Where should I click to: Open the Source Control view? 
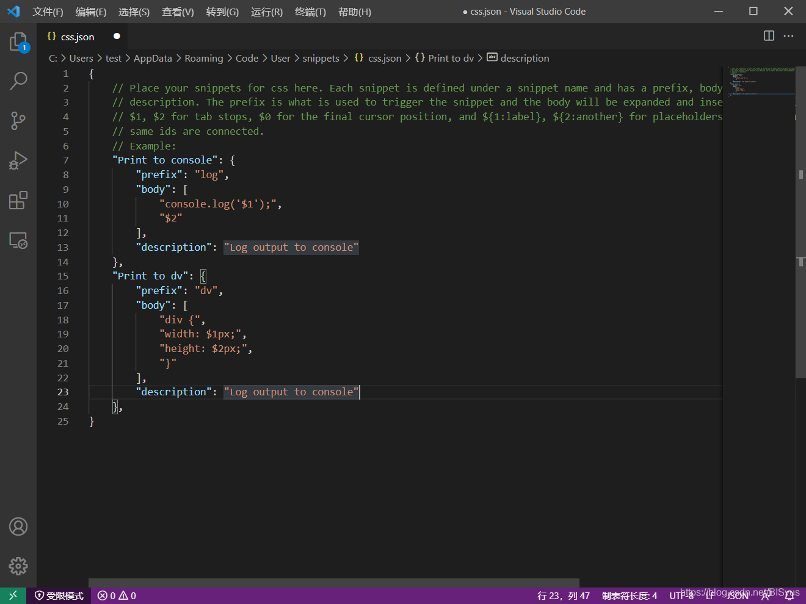[x=18, y=121]
